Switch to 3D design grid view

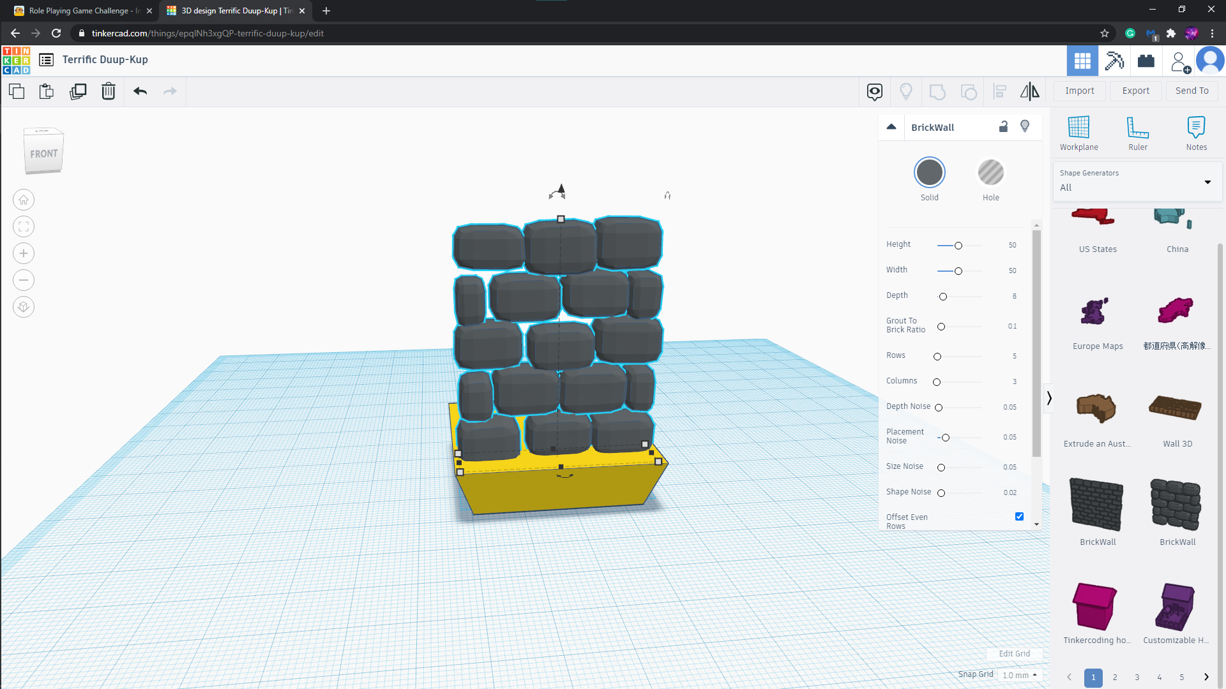click(1082, 61)
